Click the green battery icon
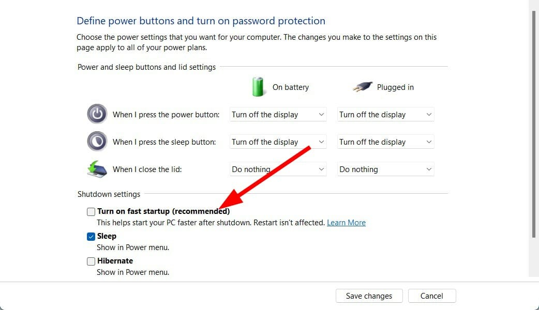 (258, 86)
